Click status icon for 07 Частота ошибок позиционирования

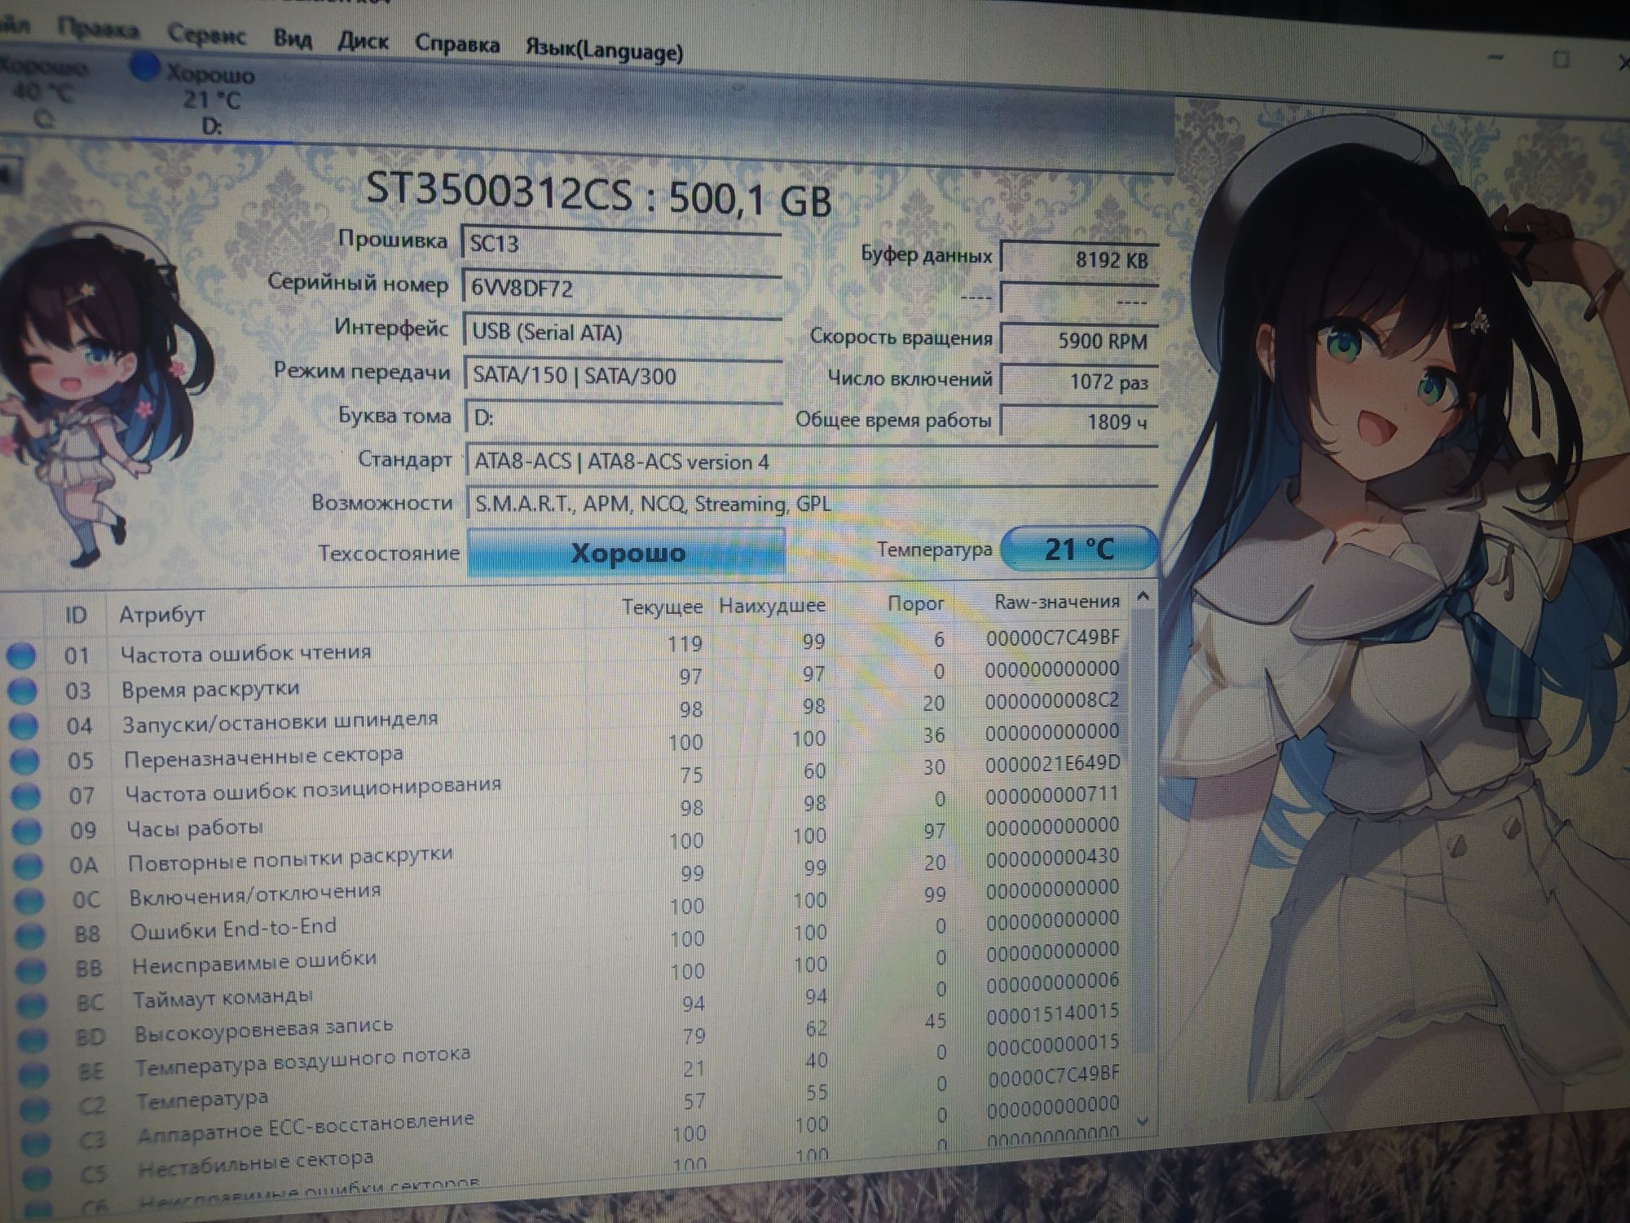(25, 796)
